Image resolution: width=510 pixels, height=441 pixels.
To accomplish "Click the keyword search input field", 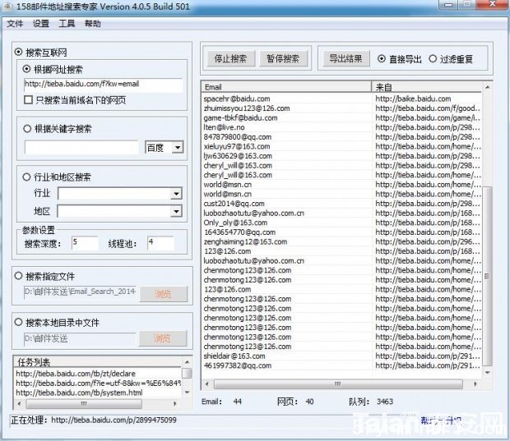I will [x=81, y=148].
